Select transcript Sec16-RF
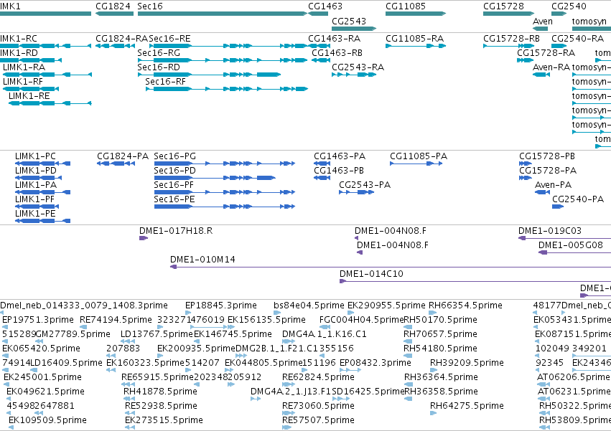 coord(166,82)
